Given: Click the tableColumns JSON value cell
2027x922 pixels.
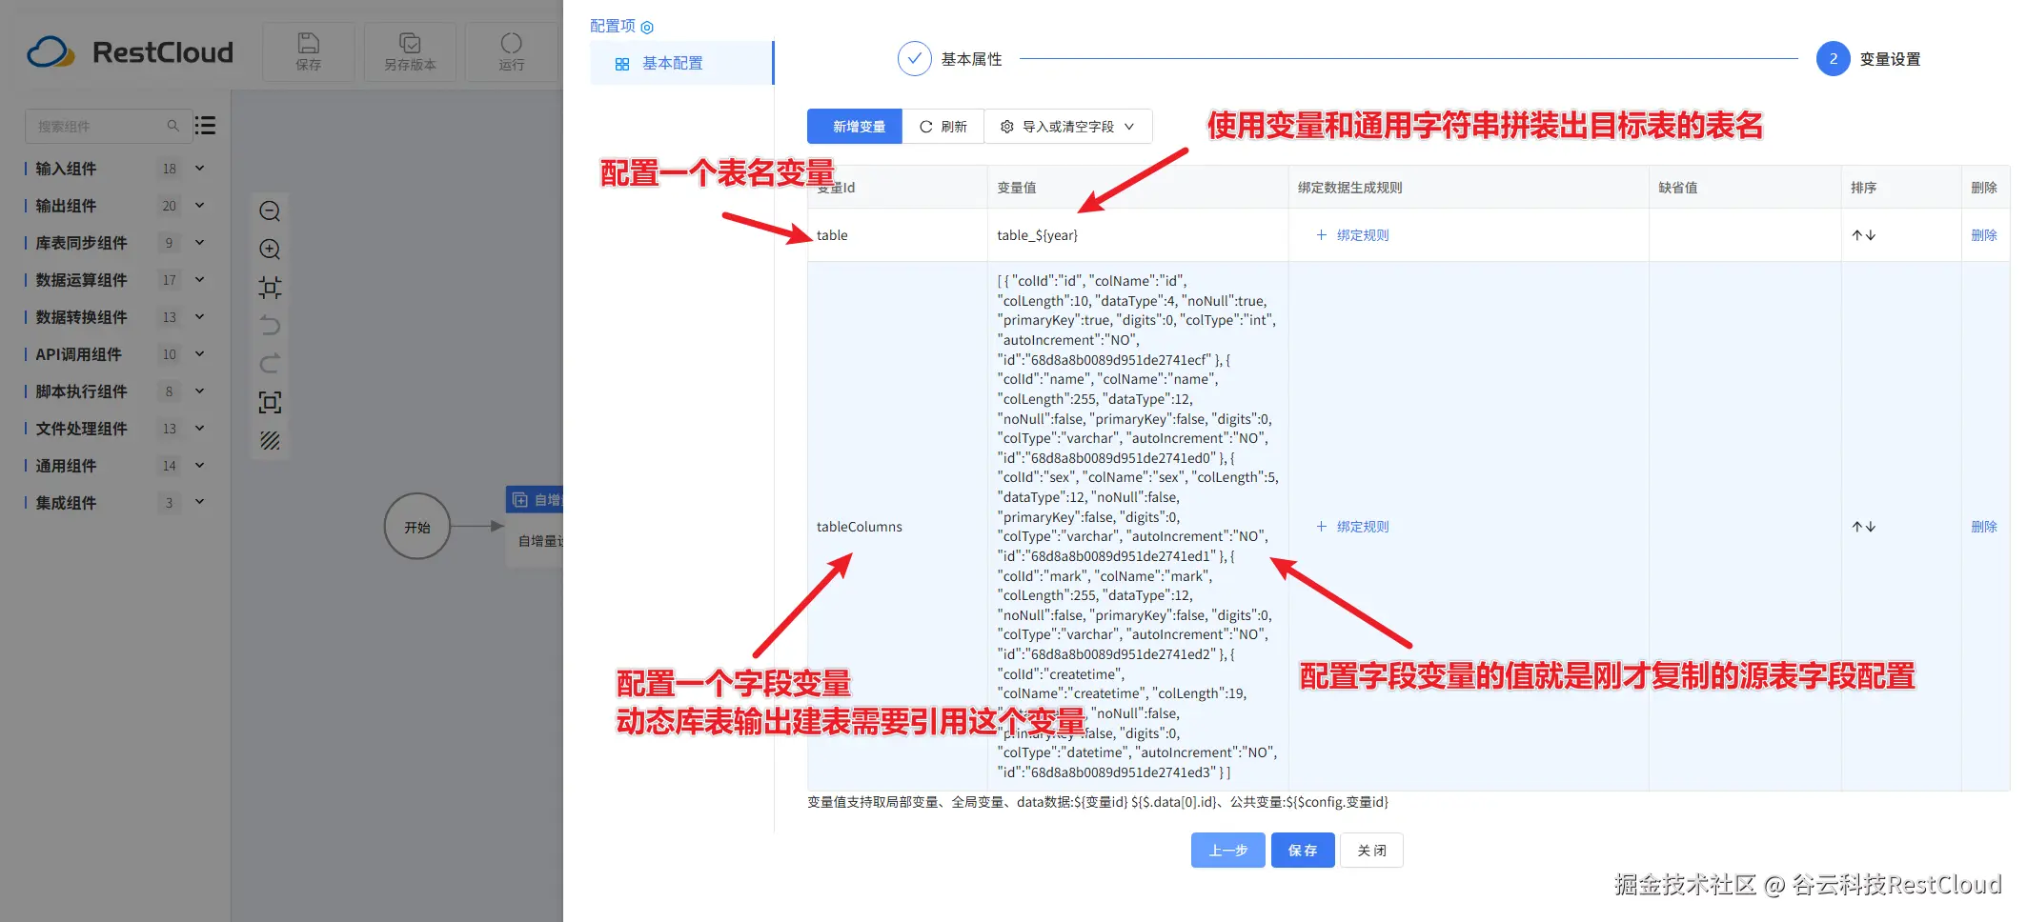Looking at the screenshot, I should pos(1138,527).
